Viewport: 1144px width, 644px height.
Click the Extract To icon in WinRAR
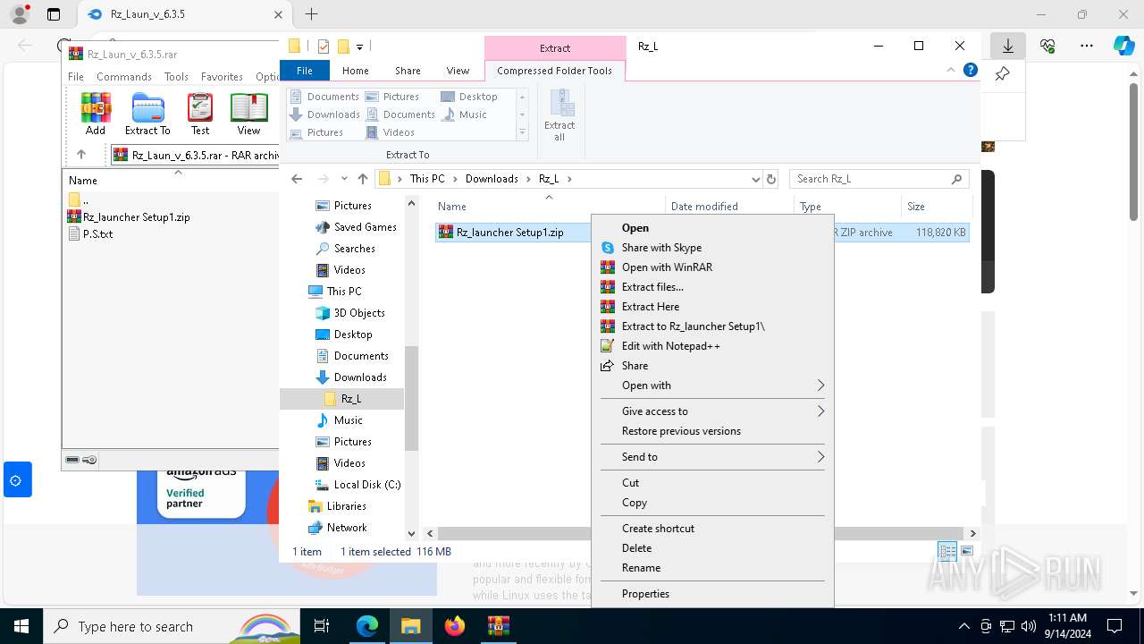[x=147, y=114]
